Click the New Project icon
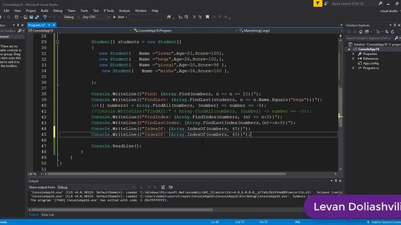The height and width of the screenshot is (225, 401). (x=17, y=17)
